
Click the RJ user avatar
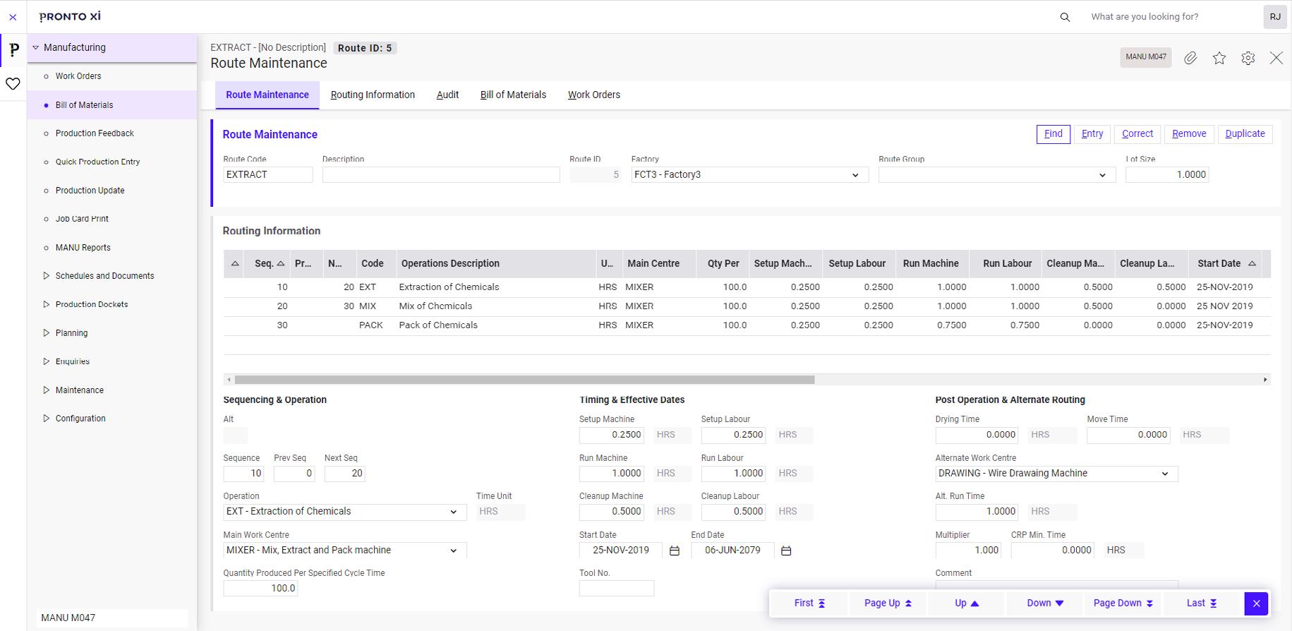pos(1275,17)
